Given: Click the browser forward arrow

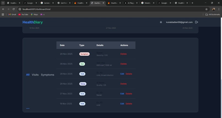Looking at the screenshot, I should (8, 9).
